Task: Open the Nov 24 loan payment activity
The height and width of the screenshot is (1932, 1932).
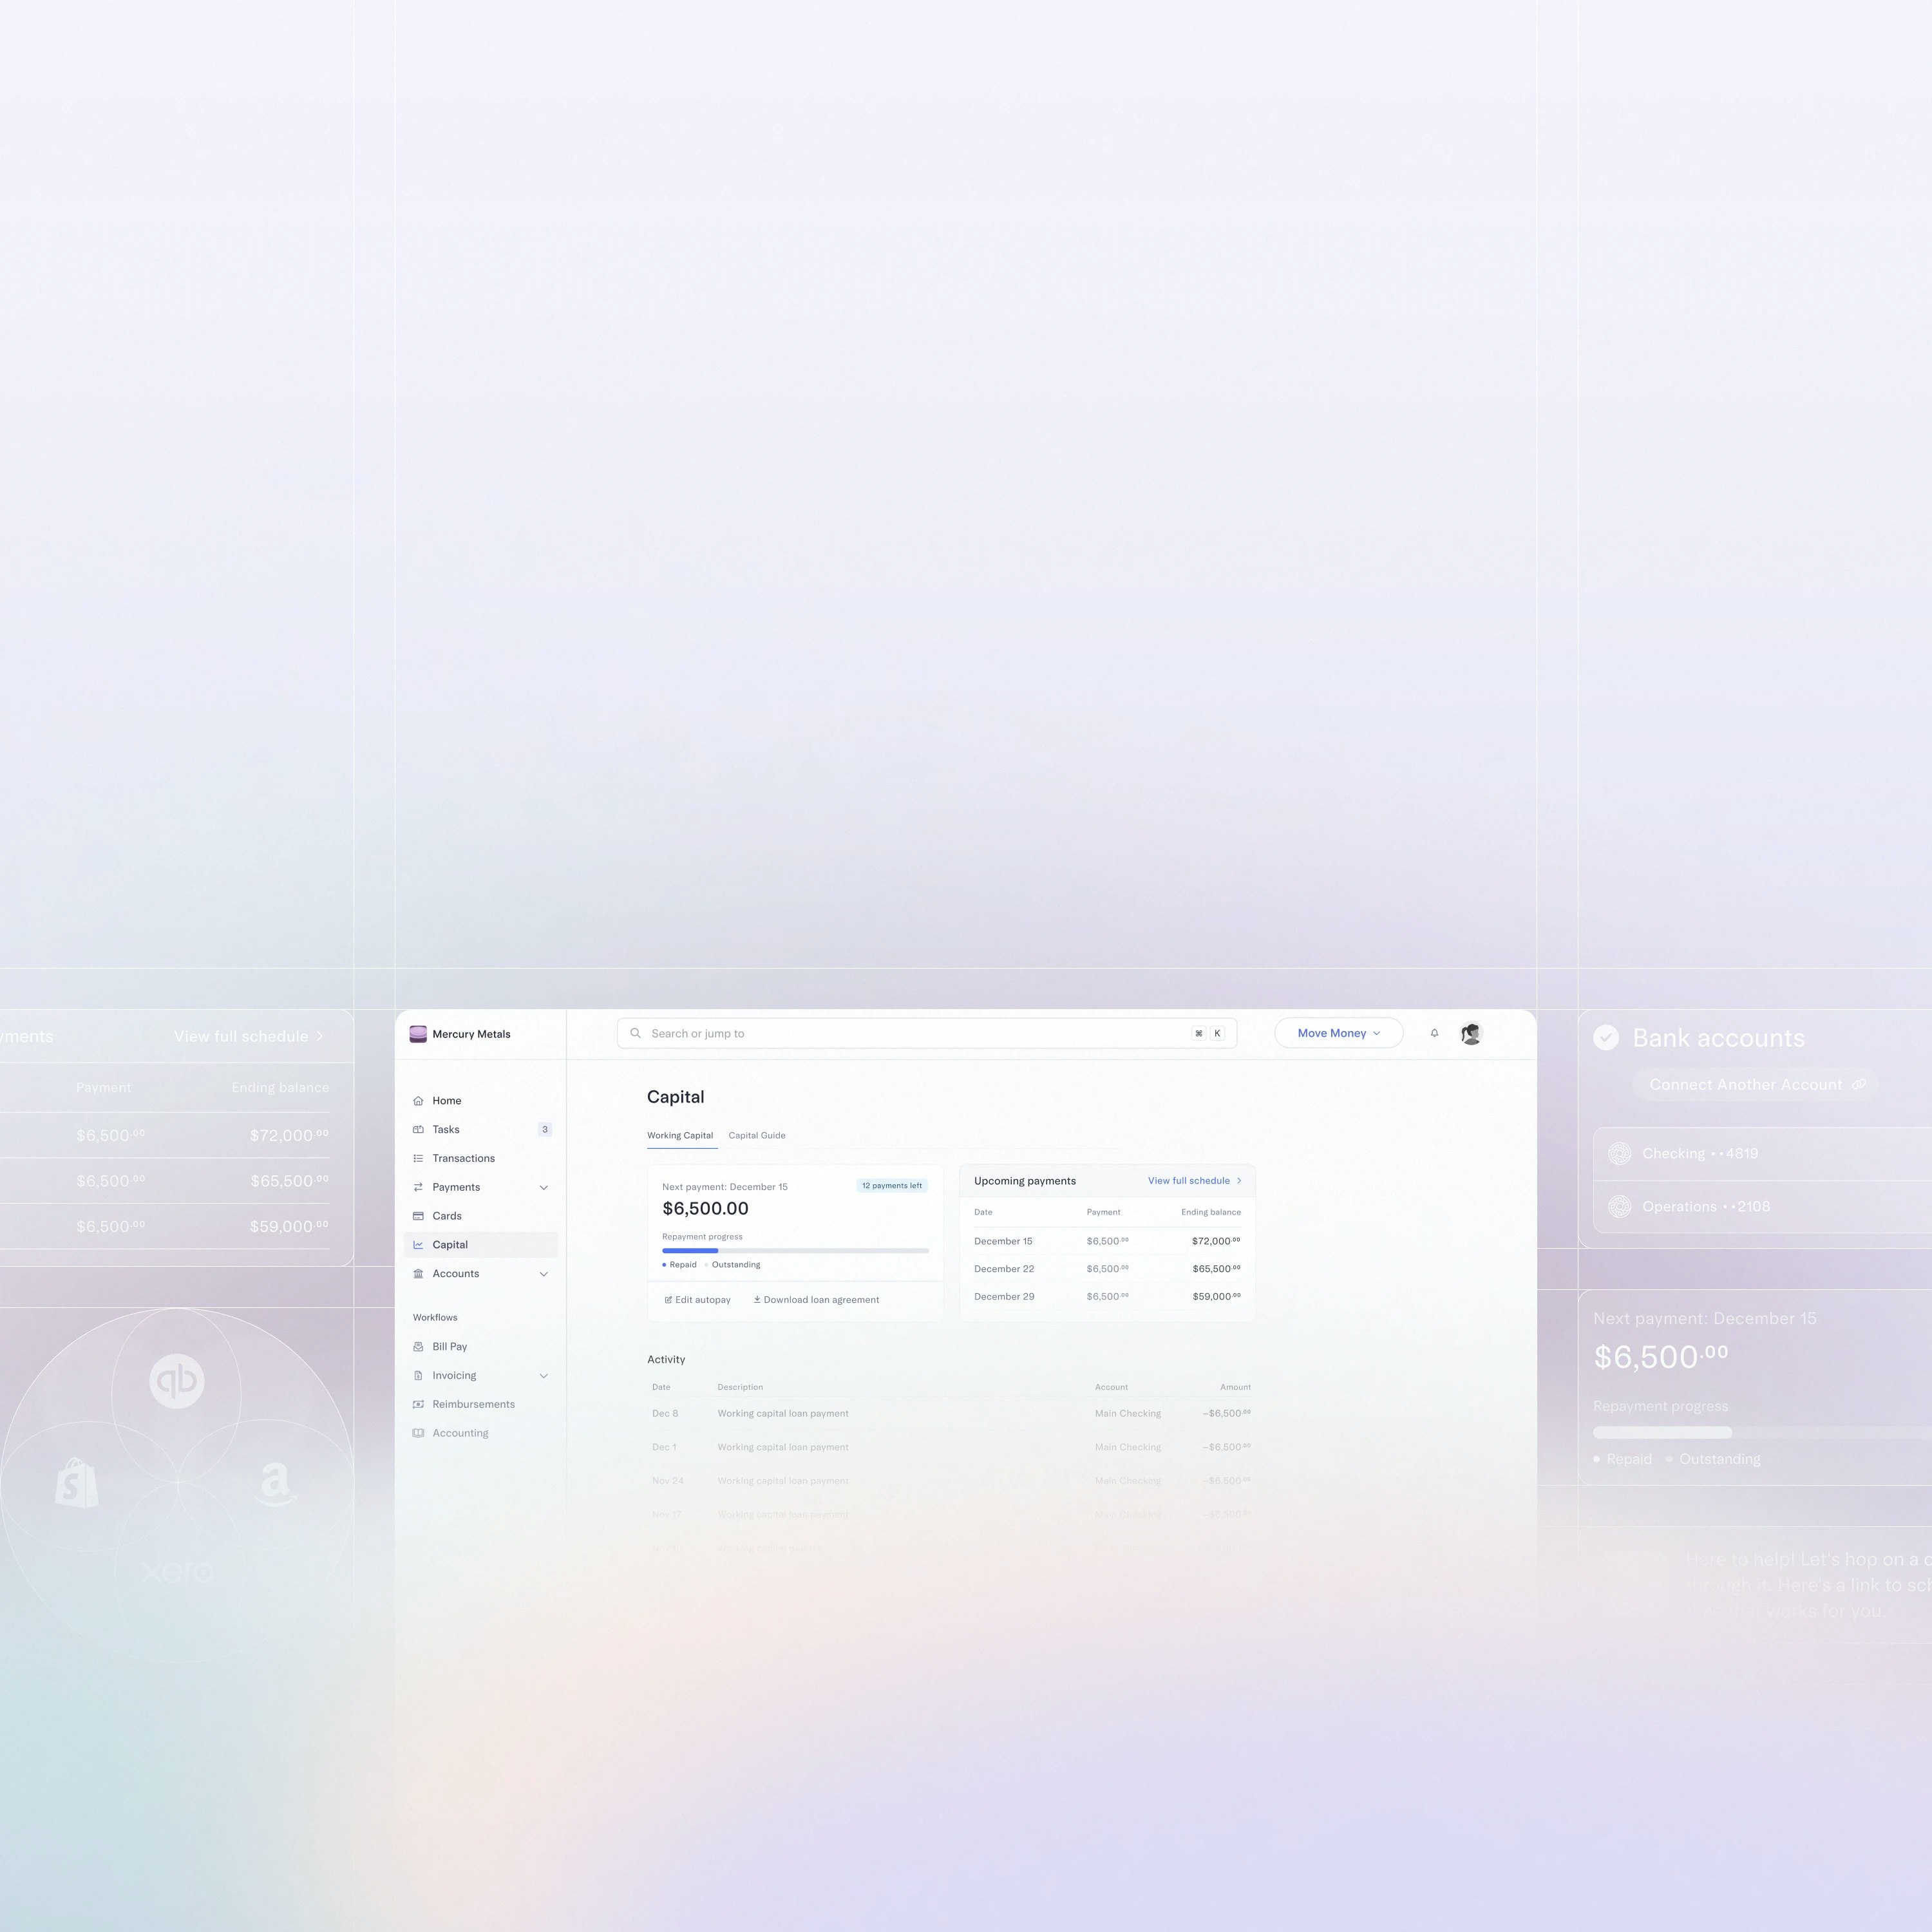Action: point(951,1481)
